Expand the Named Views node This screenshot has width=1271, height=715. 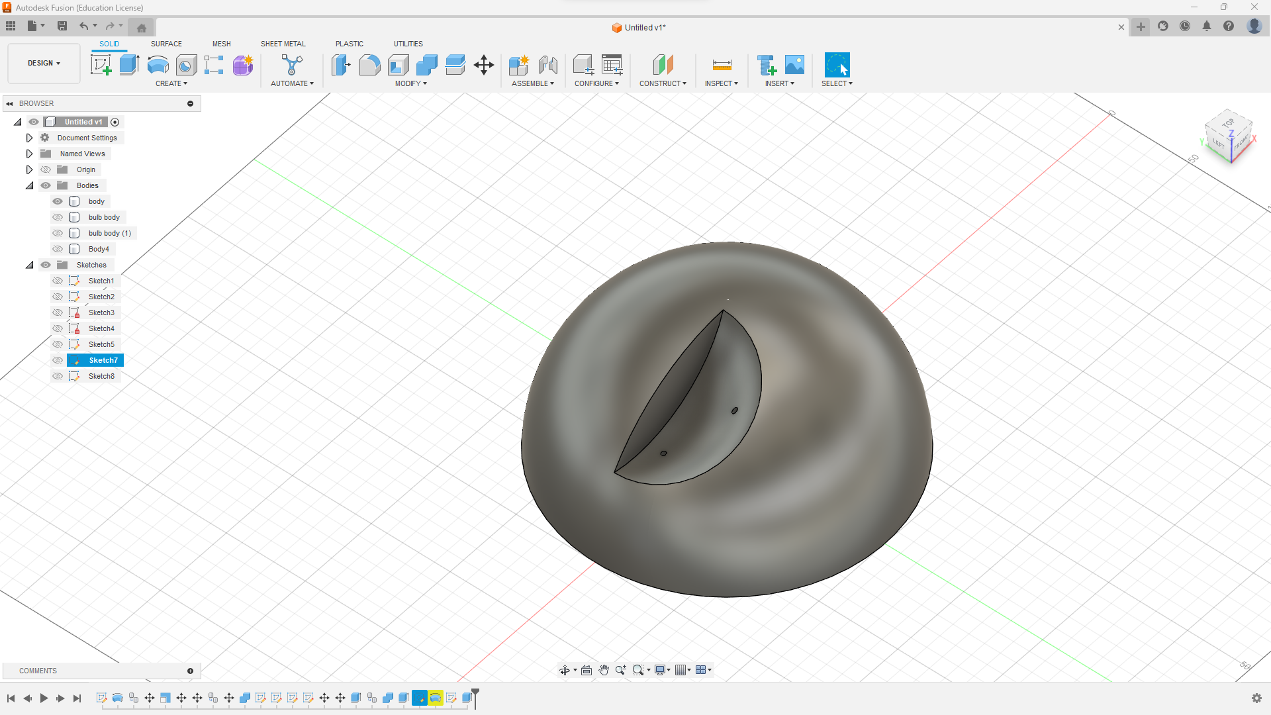[x=29, y=154]
